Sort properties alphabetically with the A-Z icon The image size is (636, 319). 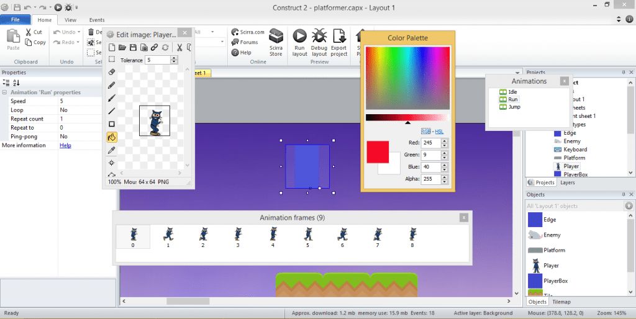point(16,83)
